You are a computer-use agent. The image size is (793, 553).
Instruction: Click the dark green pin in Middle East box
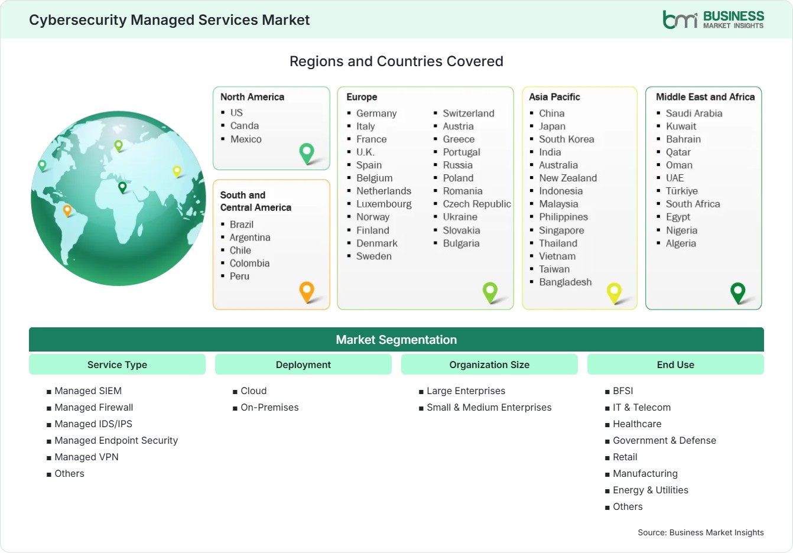coord(738,293)
